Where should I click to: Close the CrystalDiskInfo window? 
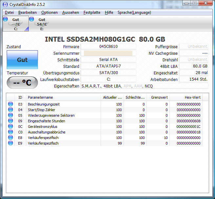point(205,3)
